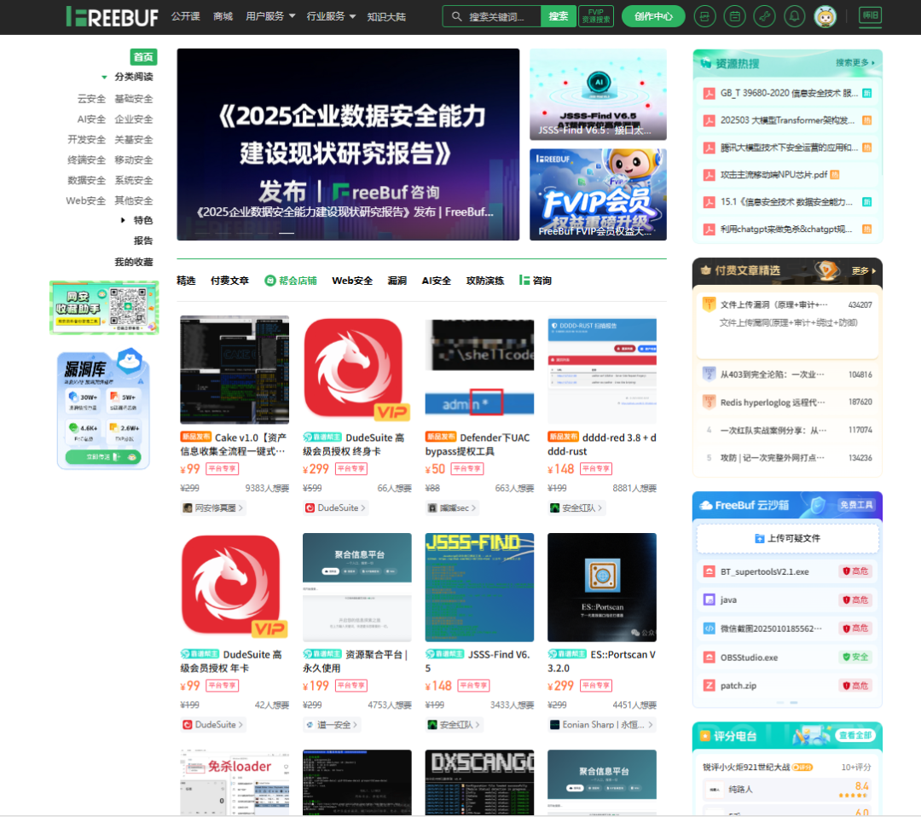This screenshot has width=921, height=817.
Task: Select the last highlighted carousel indicator
Action: [x=287, y=233]
